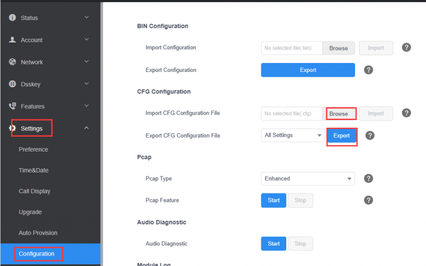Open the Preference settings page
426x266 pixels.
pyautogui.click(x=33, y=149)
